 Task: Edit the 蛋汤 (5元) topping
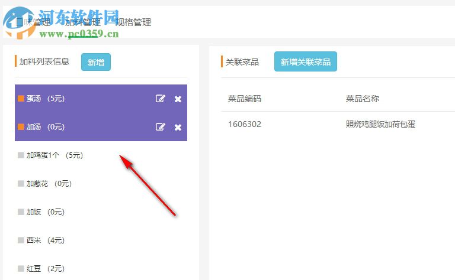[x=161, y=99]
